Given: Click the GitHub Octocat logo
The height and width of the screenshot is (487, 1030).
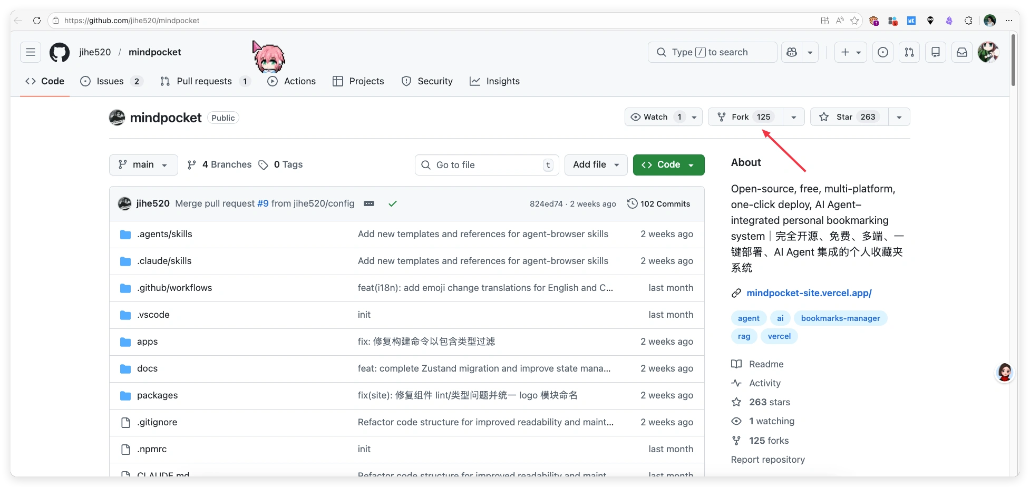Looking at the screenshot, I should click(60, 52).
